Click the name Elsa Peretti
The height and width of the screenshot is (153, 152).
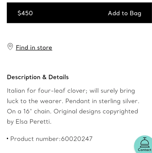coord(33,122)
